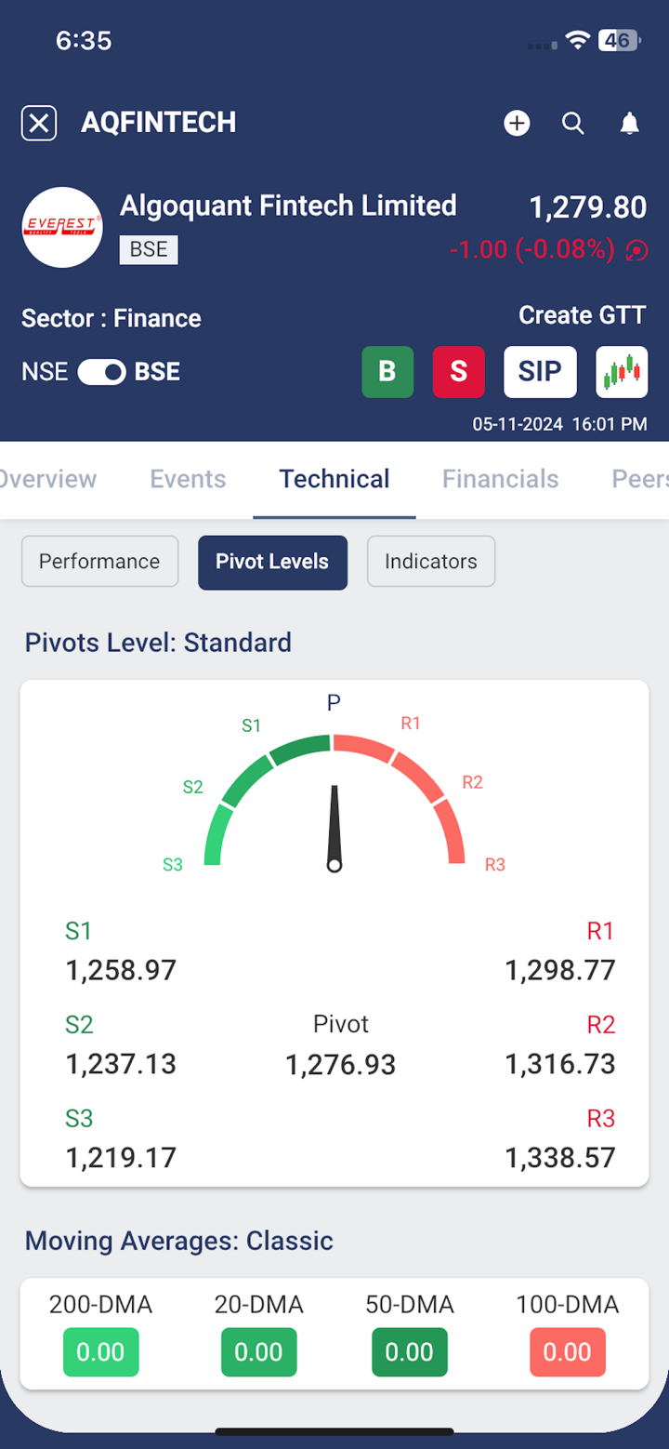Close the AQFINTECH stock detail view

coord(39,123)
